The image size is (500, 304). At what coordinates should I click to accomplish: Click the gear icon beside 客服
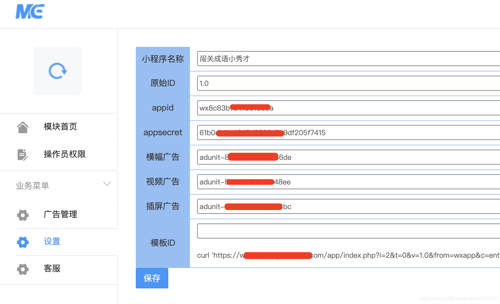click(x=23, y=269)
